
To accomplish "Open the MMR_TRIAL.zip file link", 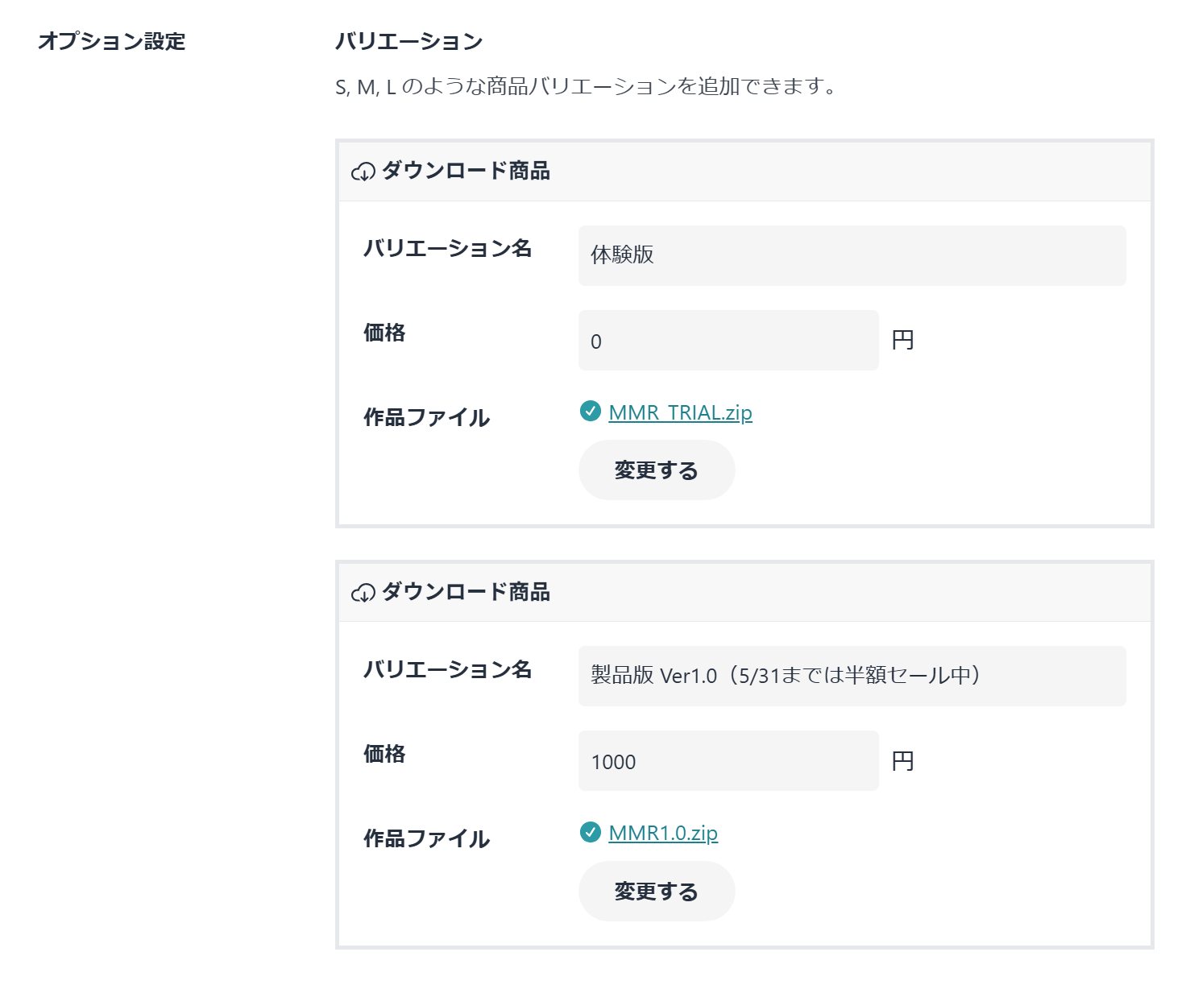I will pos(680,412).
